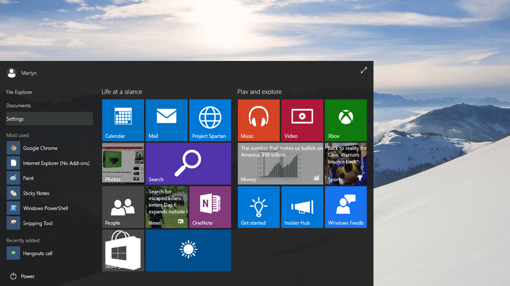This screenshot has height=286, width=510.
Task: Open Snipping Tool from Most used
Action: pyautogui.click(x=49, y=223)
